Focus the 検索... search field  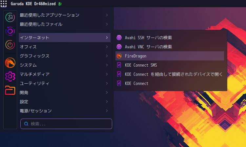[66, 124]
